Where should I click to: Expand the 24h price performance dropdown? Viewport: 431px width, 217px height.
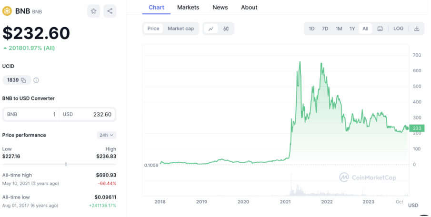click(x=106, y=135)
